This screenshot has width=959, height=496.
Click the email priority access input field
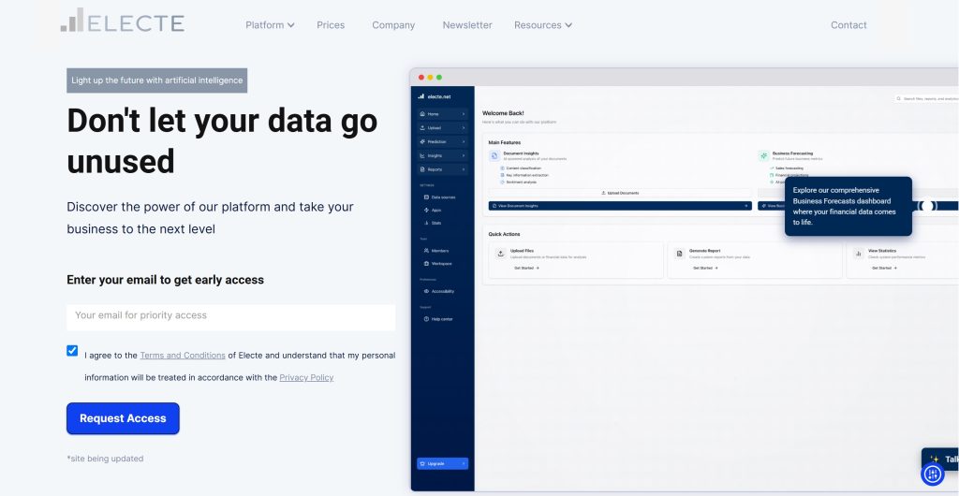click(230, 316)
